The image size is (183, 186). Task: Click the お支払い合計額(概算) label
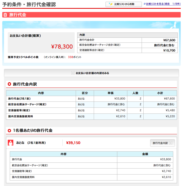point(25,36)
